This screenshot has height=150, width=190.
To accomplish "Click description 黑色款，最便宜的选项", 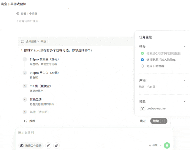I will tap(43, 64).
